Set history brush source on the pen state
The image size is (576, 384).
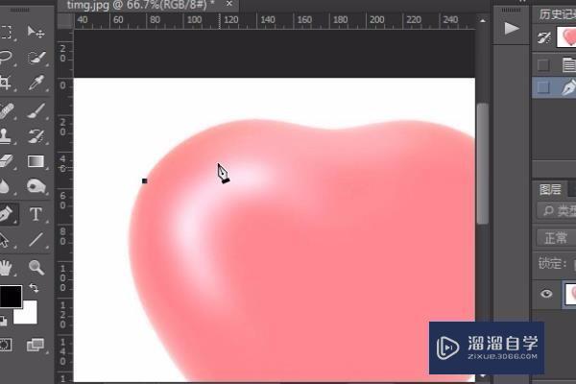(543, 87)
